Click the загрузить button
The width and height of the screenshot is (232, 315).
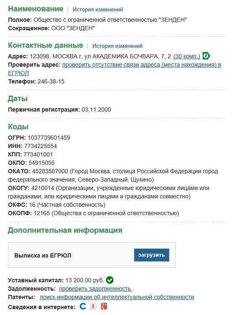(x=151, y=255)
